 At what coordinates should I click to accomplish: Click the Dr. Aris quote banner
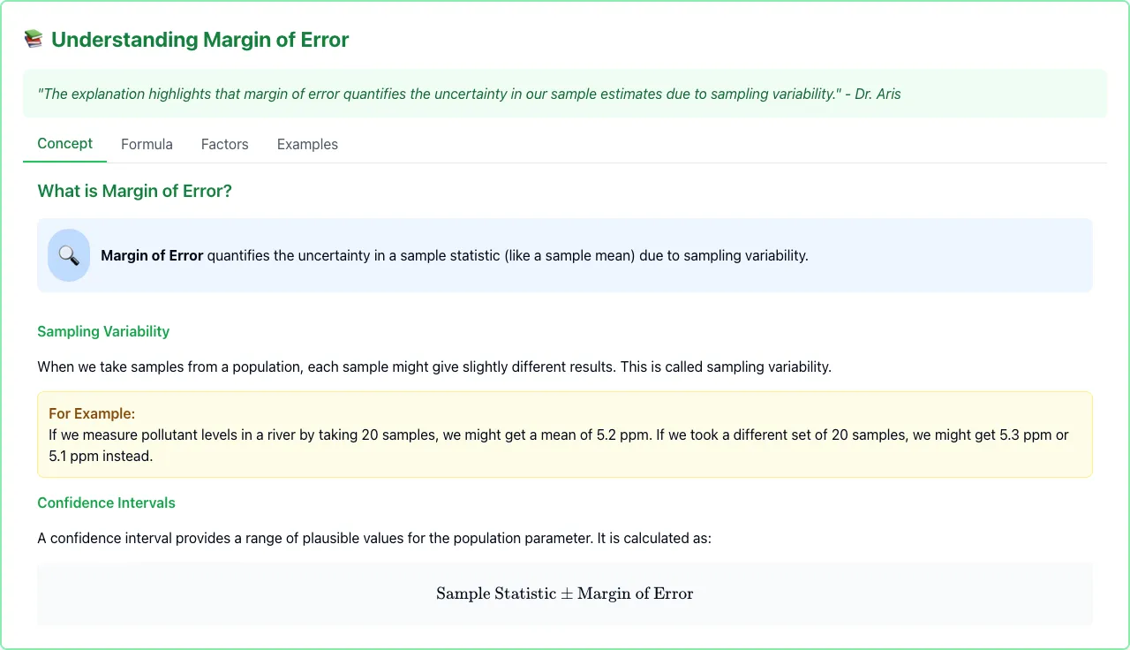pyautogui.click(x=565, y=94)
